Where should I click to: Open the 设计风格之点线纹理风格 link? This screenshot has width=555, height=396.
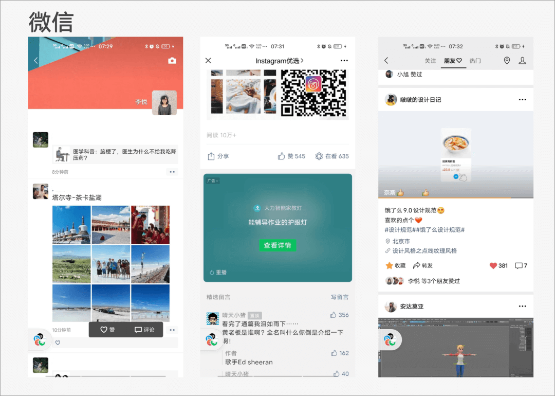coord(421,251)
